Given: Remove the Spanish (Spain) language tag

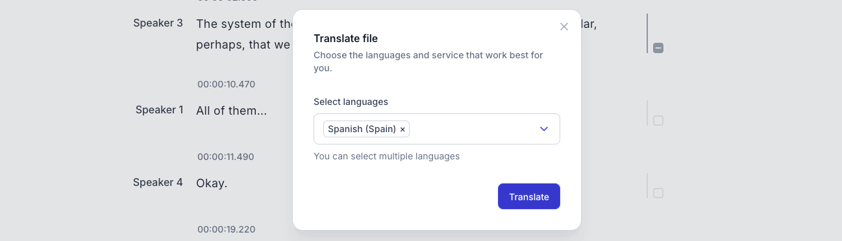Looking at the screenshot, I should coord(402,130).
